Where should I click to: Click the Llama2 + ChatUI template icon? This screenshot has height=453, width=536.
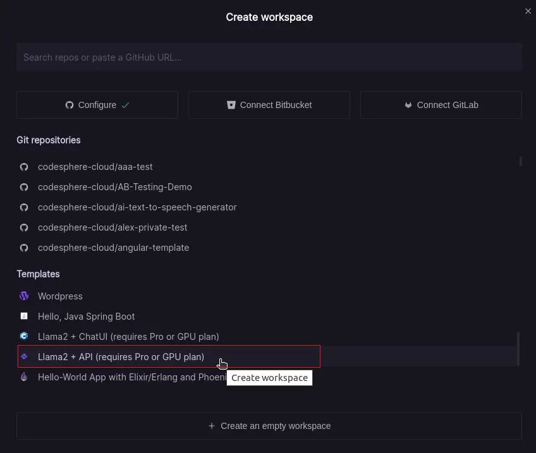24,336
